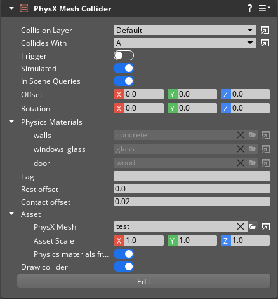Open the editor icon beside Collision Layer

point(265,31)
